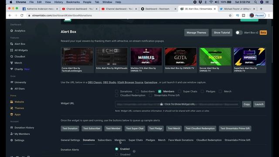The width and height of the screenshot is (279, 157).
Task: Click the page vertical scrollbar
Action: pyautogui.click(x=272, y=44)
